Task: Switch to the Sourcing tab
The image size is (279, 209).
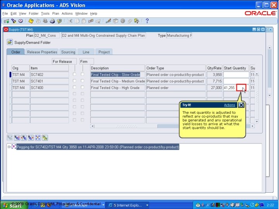Action: coord(68,52)
